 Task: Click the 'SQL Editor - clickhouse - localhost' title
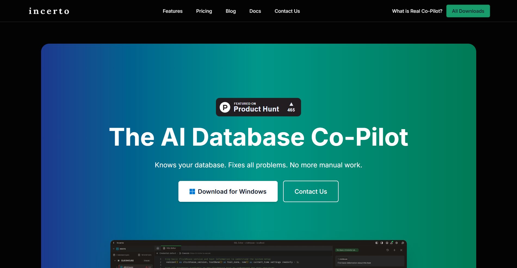[249, 243]
